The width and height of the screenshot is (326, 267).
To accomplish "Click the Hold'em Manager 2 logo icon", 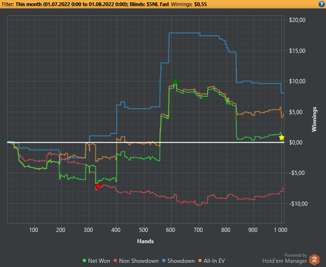I will [x=314, y=260].
